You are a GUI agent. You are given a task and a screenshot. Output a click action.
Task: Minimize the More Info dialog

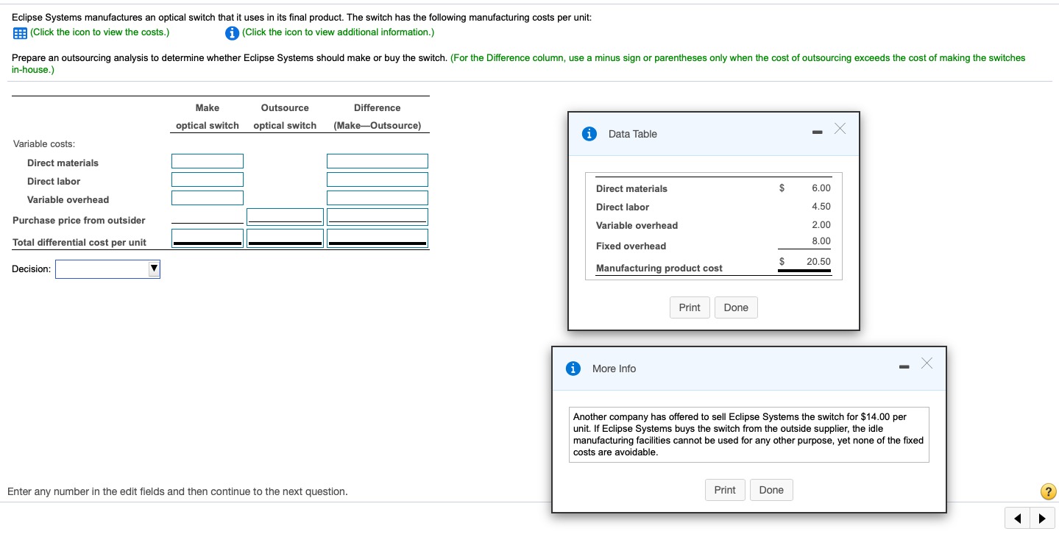pyautogui.click(x=904, y=367)
